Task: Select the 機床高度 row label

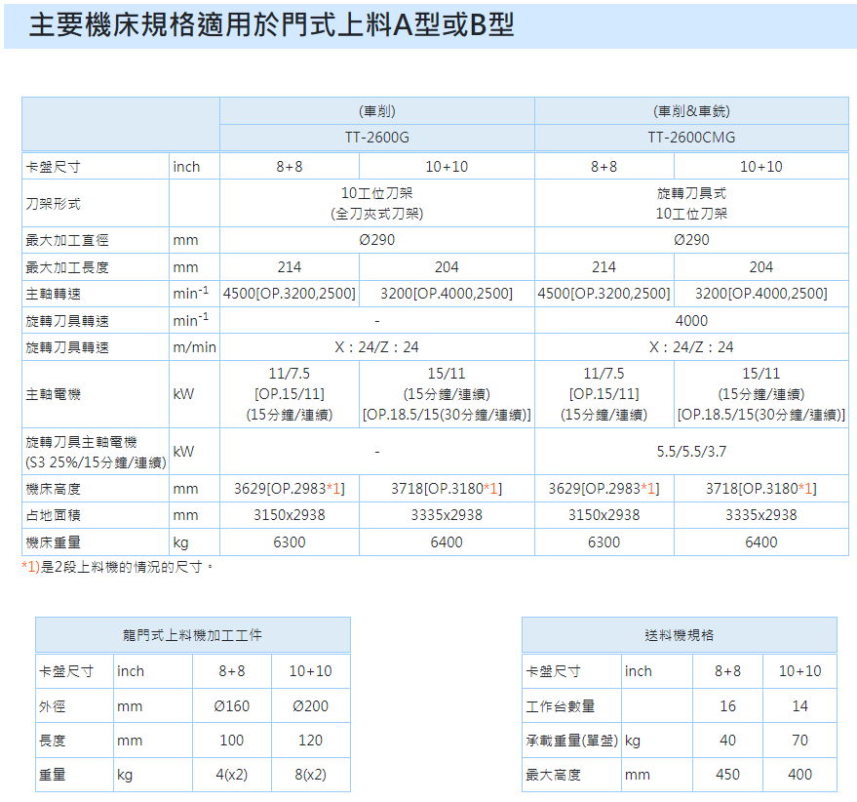Action: tap(53, 489)
